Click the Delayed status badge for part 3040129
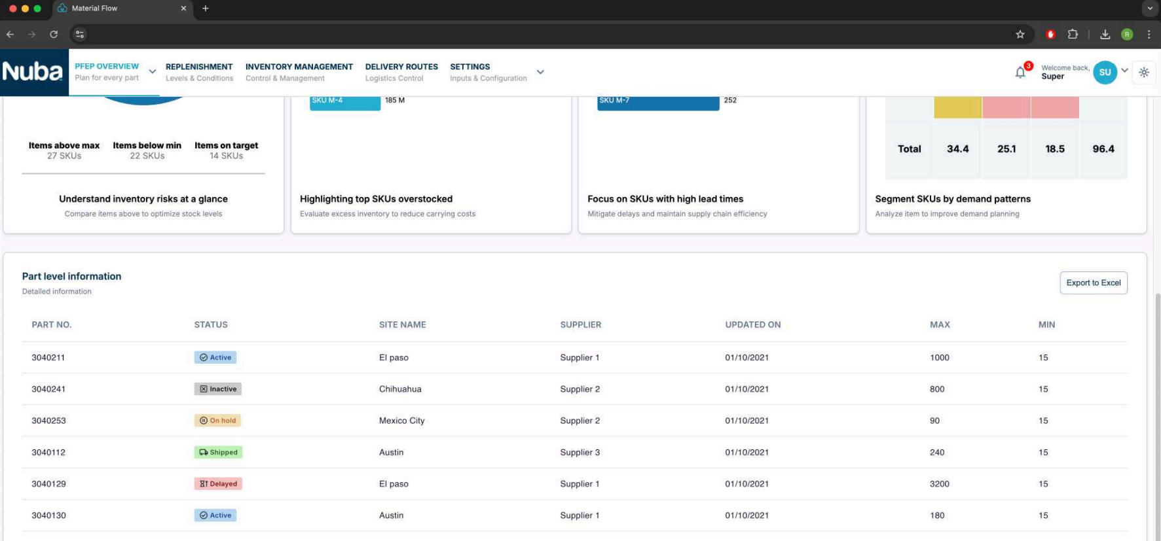The height and width of the screenshot is (541, 1161). coord(218,484)
